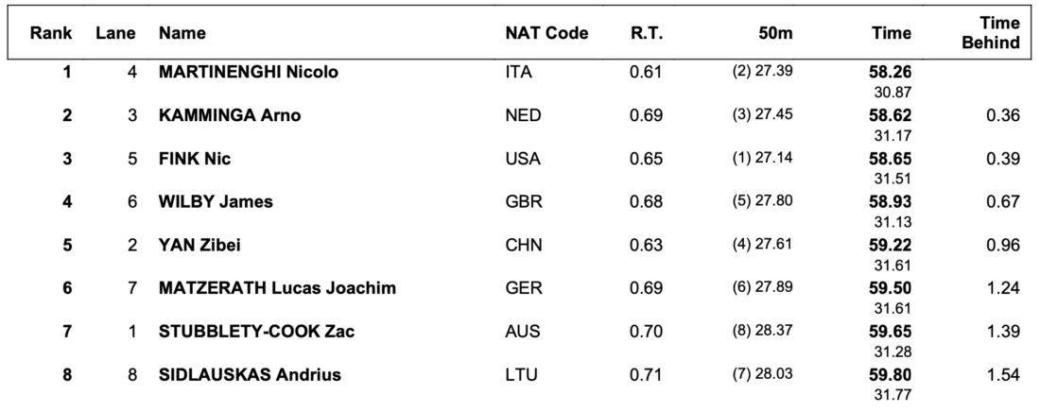Select the 50m column header

[x=776, y=33]
